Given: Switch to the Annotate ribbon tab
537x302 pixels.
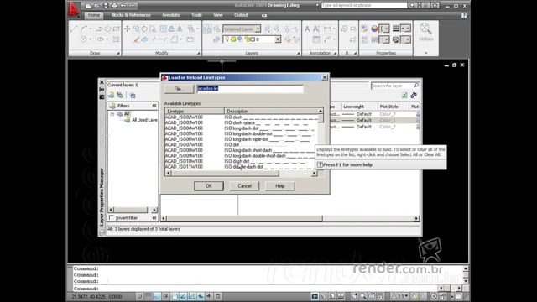Looking at the screenshot, I should pyautogui.click(x=170, y=15).
